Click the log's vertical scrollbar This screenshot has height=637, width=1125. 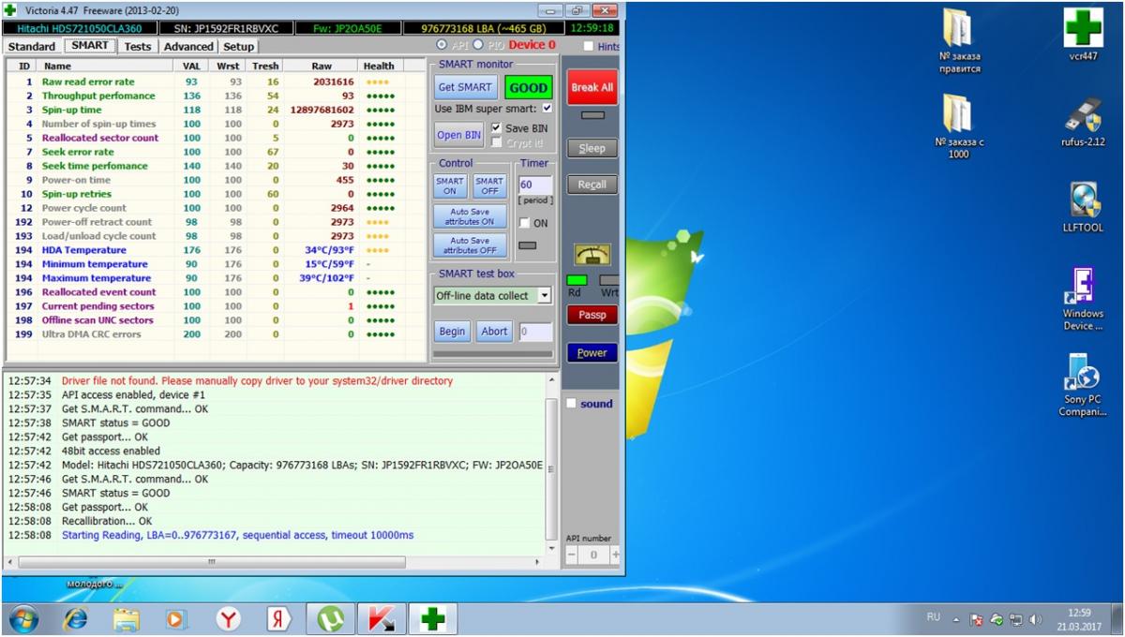(551, 470)
